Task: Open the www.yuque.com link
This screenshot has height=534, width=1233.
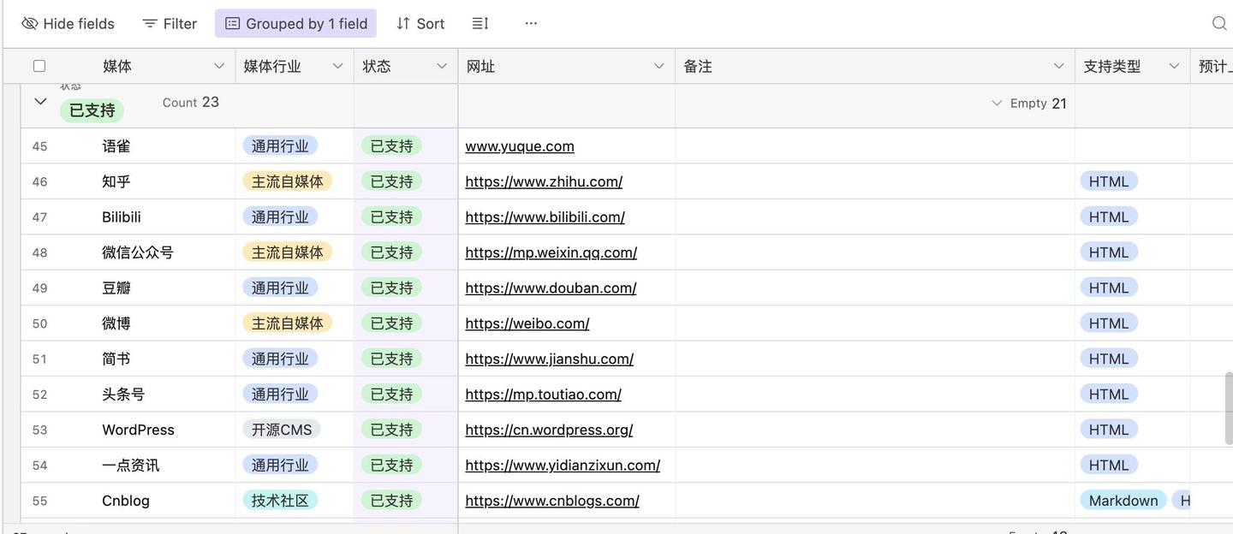Action: (x=519, y=145)
